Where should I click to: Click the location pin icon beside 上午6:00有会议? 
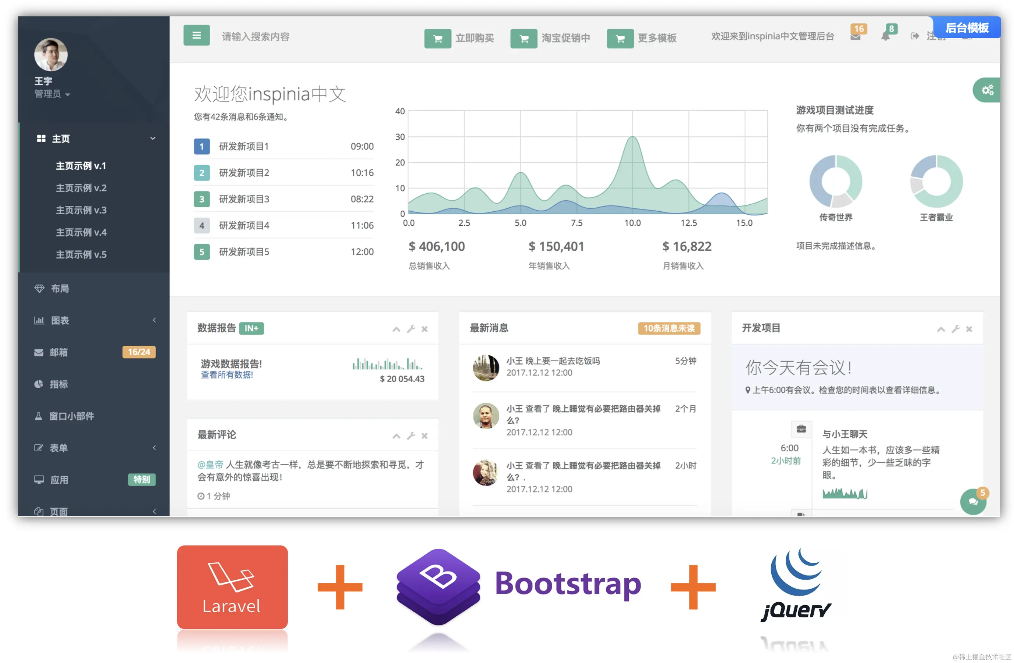click(x=747, y=390)
